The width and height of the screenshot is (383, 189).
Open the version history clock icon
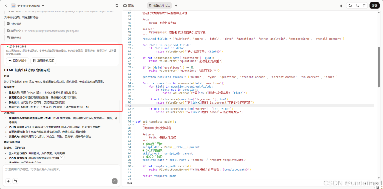click(117, 5)
